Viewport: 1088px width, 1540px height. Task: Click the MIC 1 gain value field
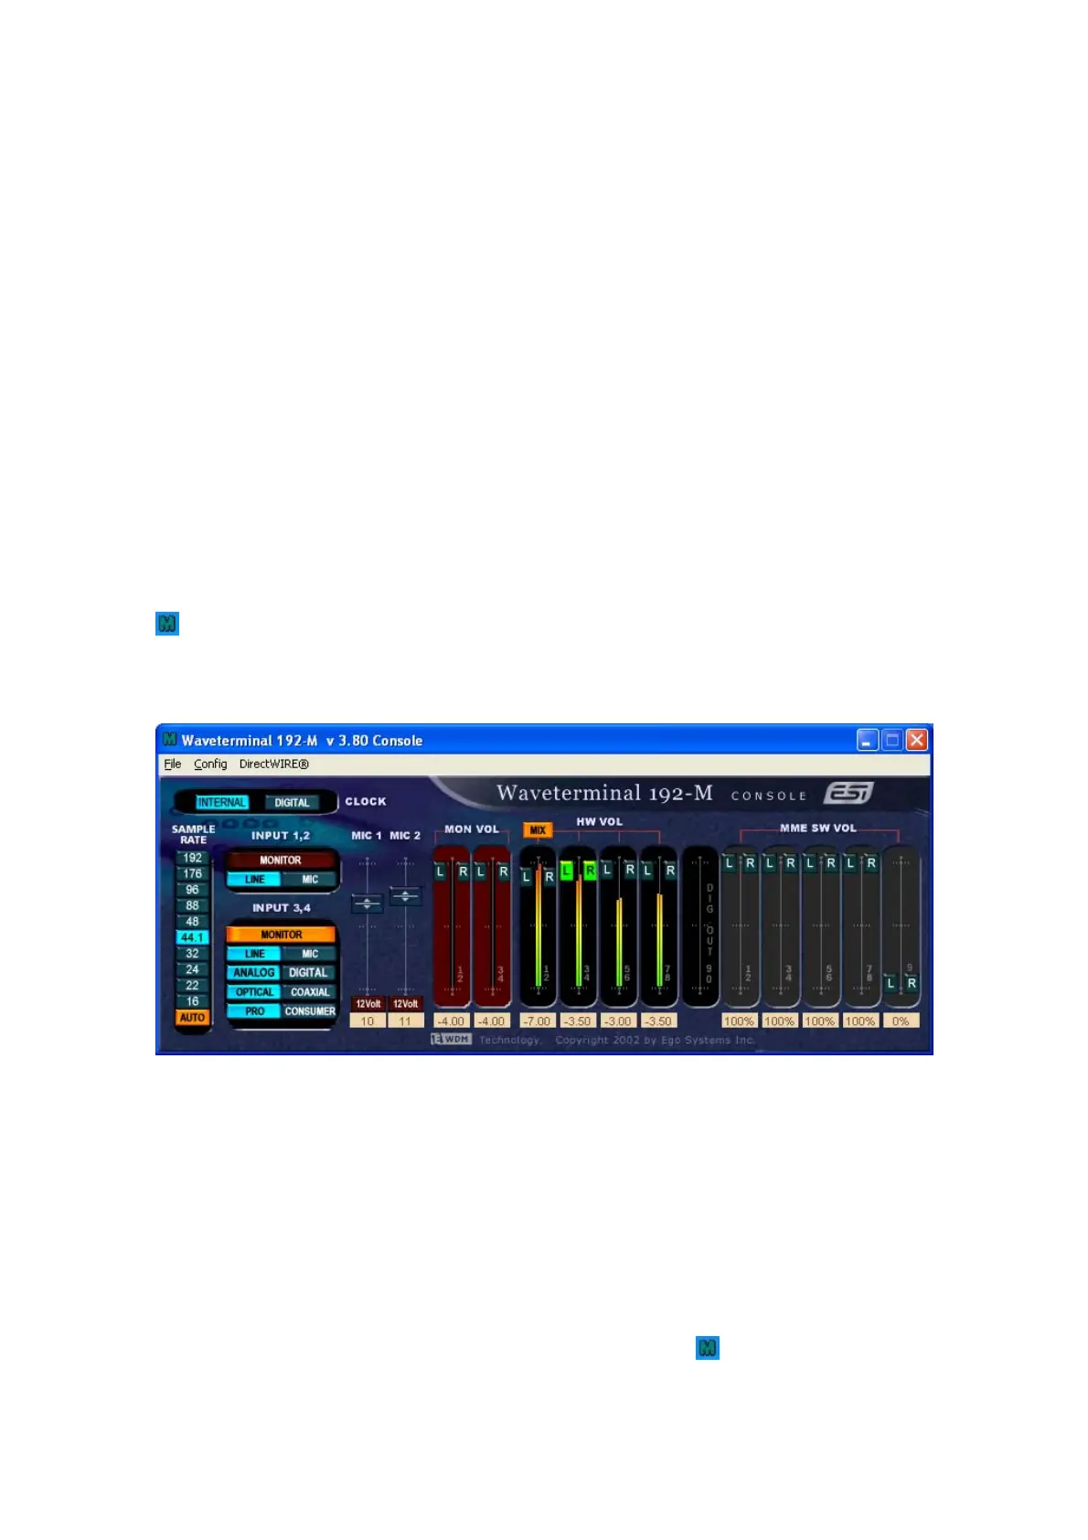(368, 1021)
